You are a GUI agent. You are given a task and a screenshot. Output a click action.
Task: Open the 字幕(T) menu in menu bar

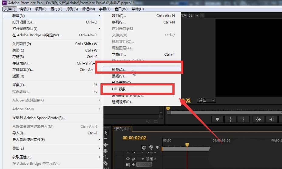click(105, 9)
